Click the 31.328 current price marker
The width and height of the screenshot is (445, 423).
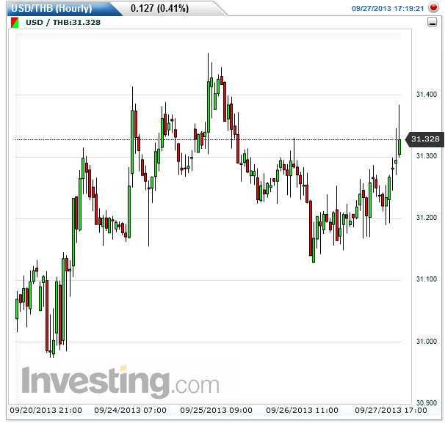pos(425,139)
